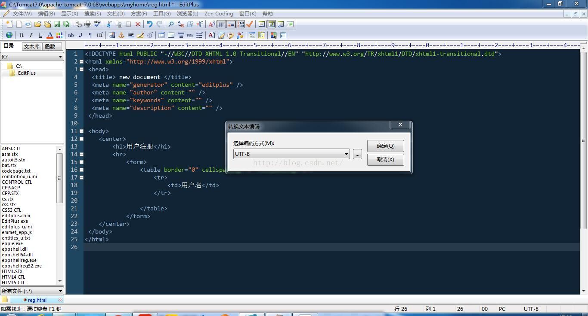588x316 pixels.
Task: Open the [C:] drive dropdown
Action: (x=32, y=57)
